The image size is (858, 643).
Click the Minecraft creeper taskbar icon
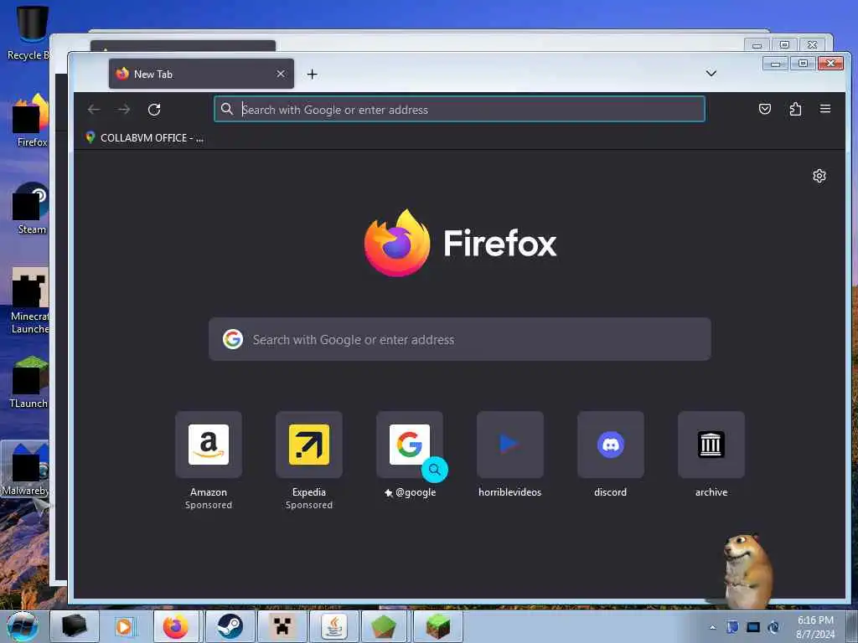coord(282,626)
